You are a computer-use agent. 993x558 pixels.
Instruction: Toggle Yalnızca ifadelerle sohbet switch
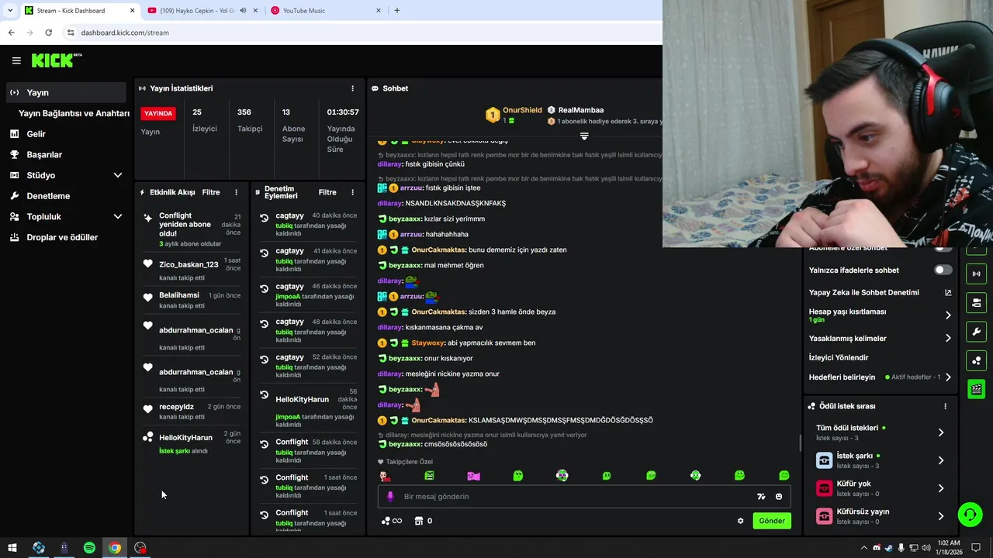tap(943, 270)
